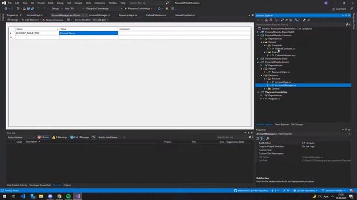The width and height of the screenshot is (357, 200).
Task: Click the Search Solution Explorer input field
Action: pyautogui.click(x=301, y=24)
